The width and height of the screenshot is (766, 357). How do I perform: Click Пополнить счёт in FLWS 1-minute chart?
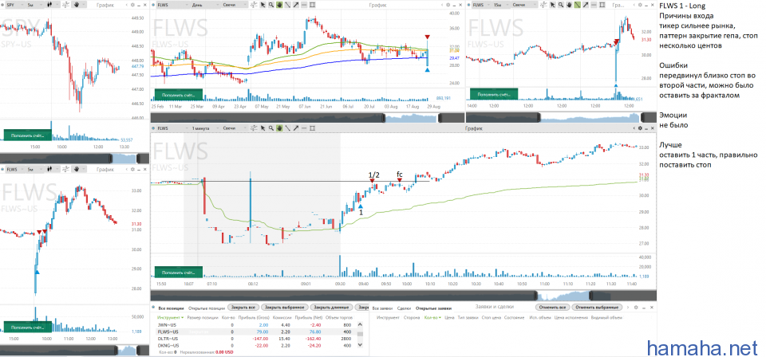point(178,273)
